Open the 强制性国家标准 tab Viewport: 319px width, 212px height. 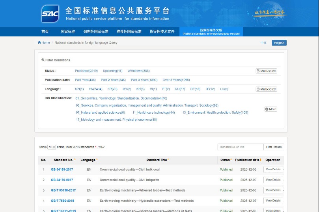pos(95,31)
